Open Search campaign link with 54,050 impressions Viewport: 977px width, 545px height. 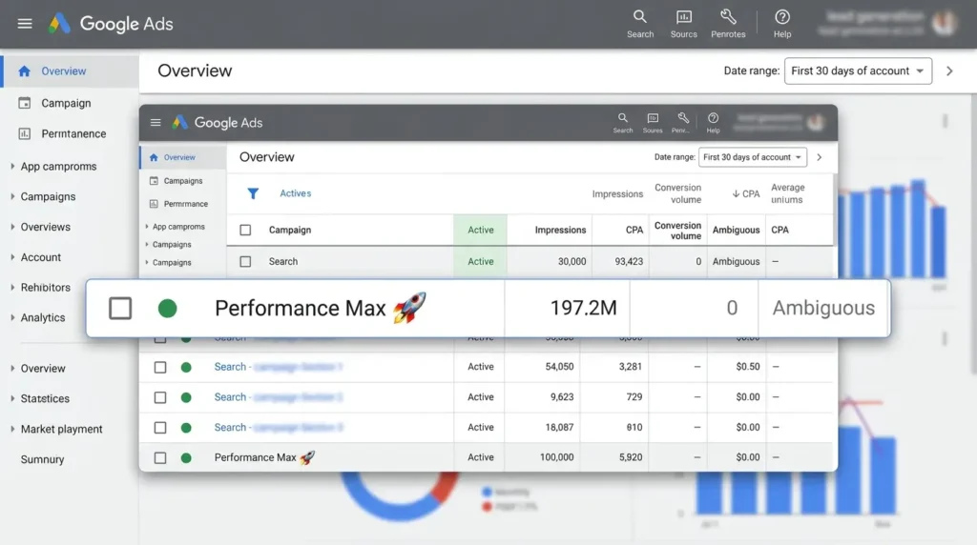point(279,367)
